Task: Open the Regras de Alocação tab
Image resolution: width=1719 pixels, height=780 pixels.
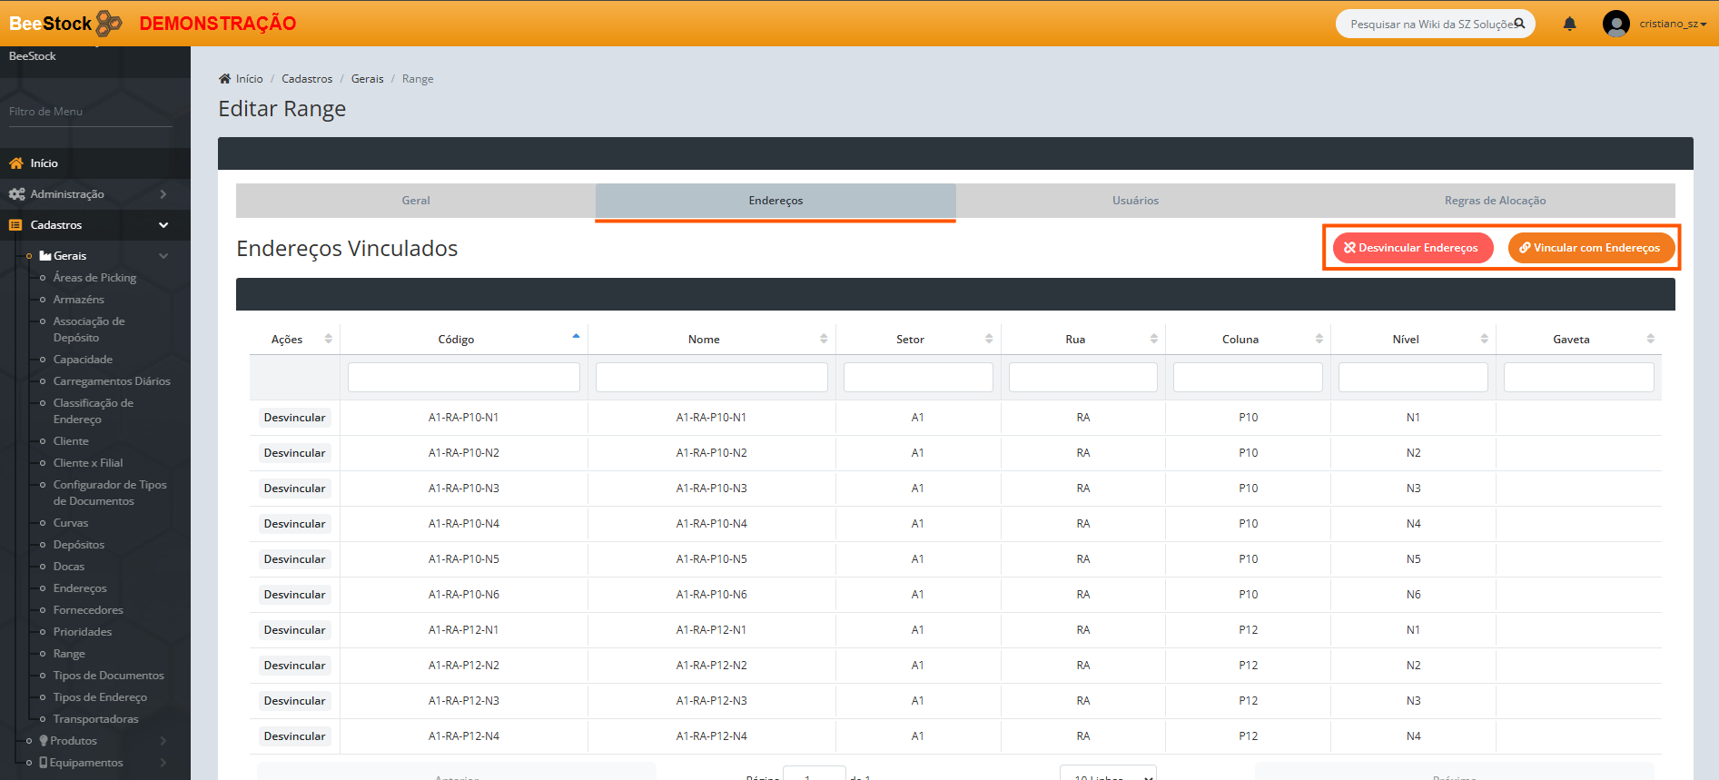Action: [x=1495, y=201]
